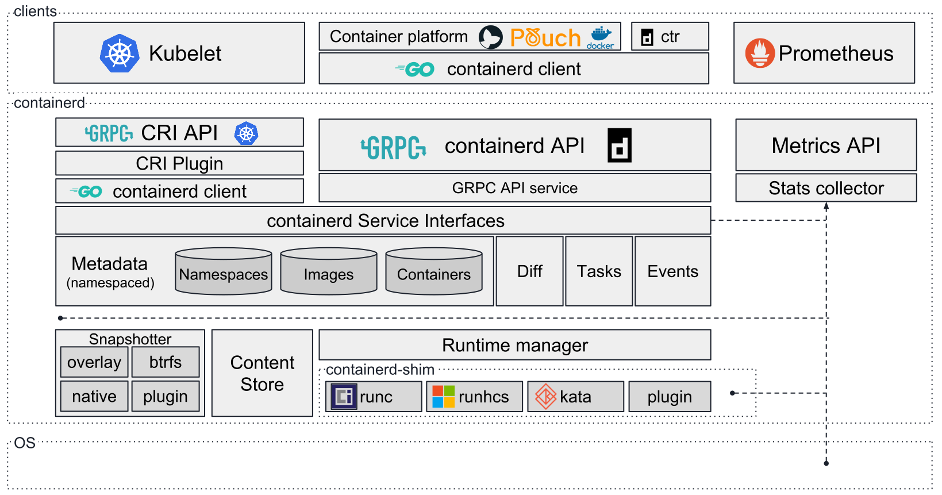Click the Microsoft logo next to runhcs
Image resolution: width=942 pixels, height=495 pixels.
(x=443, y=397)
